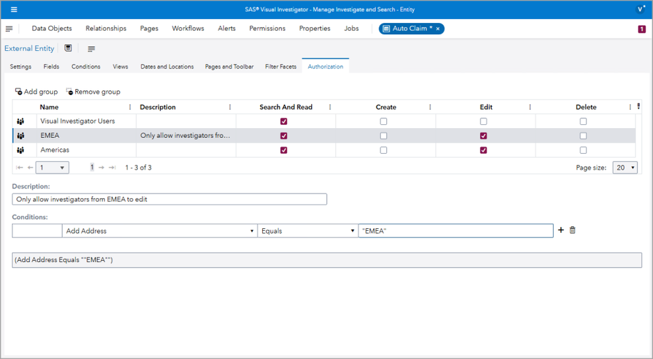Click the Description text field
This screenshot has height=359, width=653.
click(x=169, y=199)
